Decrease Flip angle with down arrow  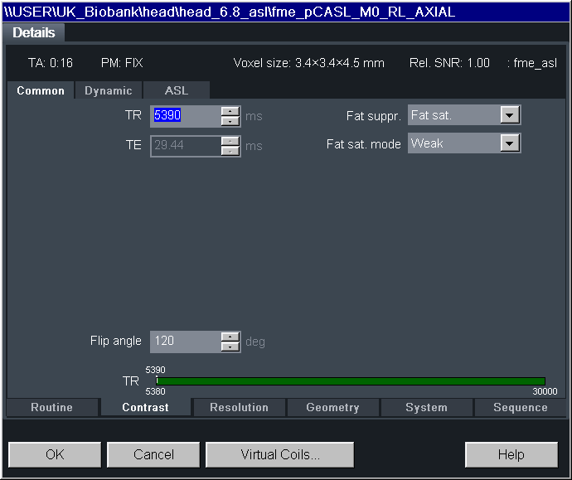[x=230, y=347]
